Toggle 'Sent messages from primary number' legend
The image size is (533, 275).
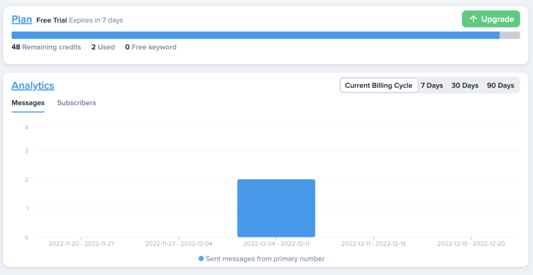[x=265, y=259]
